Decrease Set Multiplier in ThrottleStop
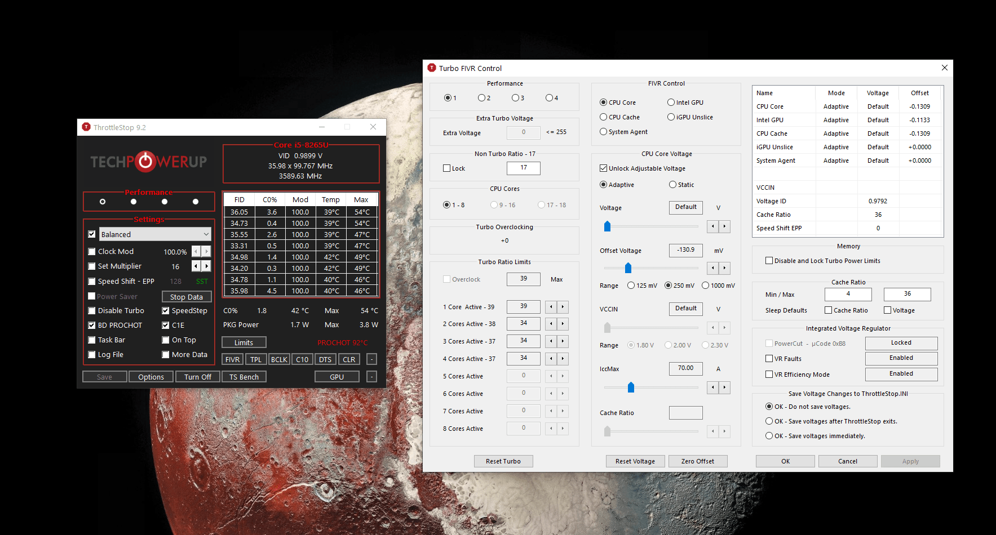The image size is (996, 535). [x=196, y=266]
